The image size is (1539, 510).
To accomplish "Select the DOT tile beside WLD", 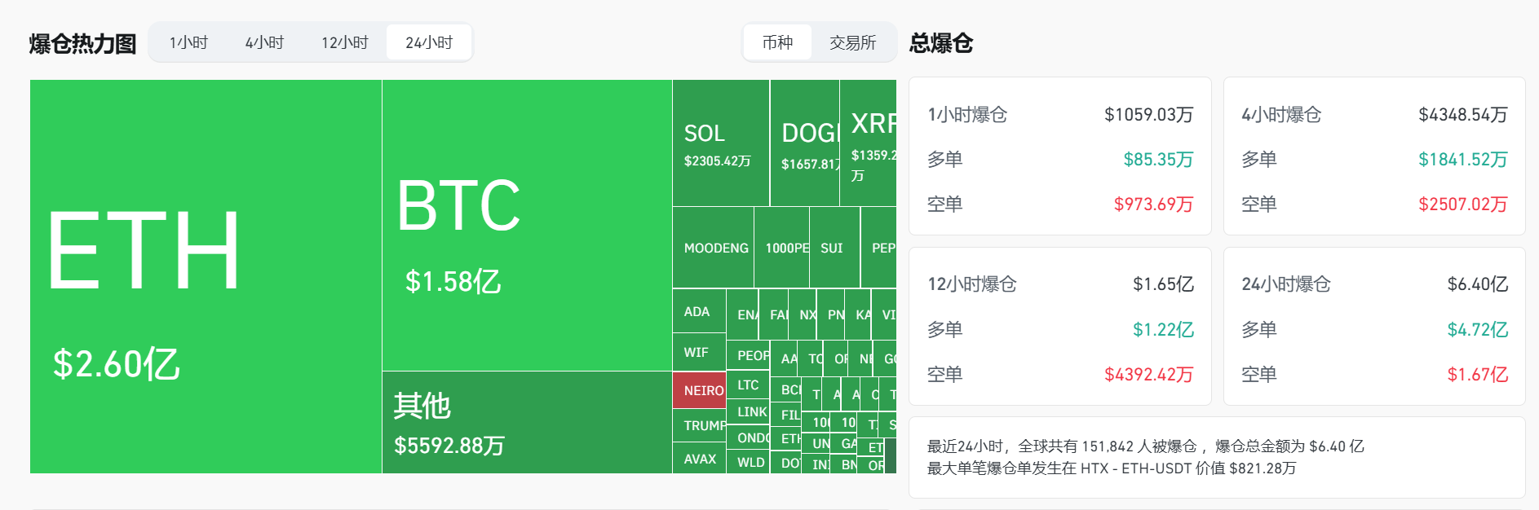I will point(786,463).
